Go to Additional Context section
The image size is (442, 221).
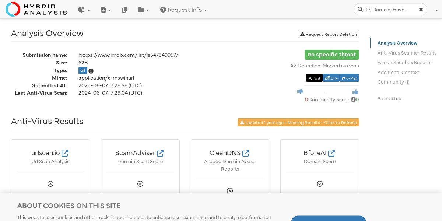coord(398,72)
